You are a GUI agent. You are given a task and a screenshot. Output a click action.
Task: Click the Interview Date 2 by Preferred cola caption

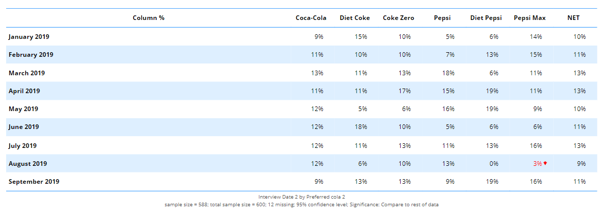302,197
